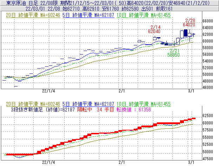Screen dimensions: 219x167
Task: Click the lower 20日 終値平滑 MA=60246 legend
Action: tap(33, 104)
